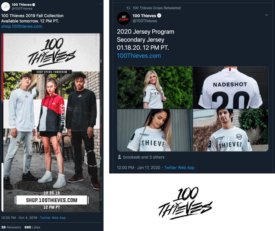Click the verified badge beside left 100 Thieves name
The height and width of the screenshot is (231, 275).
click(x=34, y=4)
